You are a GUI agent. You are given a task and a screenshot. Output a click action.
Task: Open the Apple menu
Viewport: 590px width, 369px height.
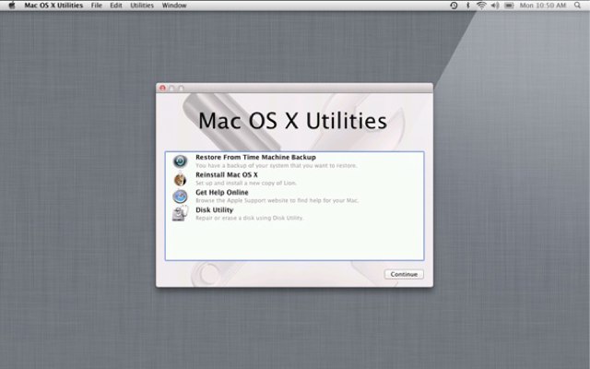10,6
